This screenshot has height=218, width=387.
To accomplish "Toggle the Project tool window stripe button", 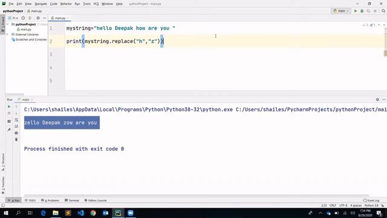I will [x=2, y=24].
